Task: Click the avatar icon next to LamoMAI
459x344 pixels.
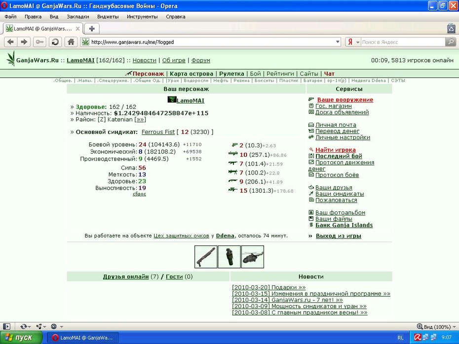Action: click(172, 100)
